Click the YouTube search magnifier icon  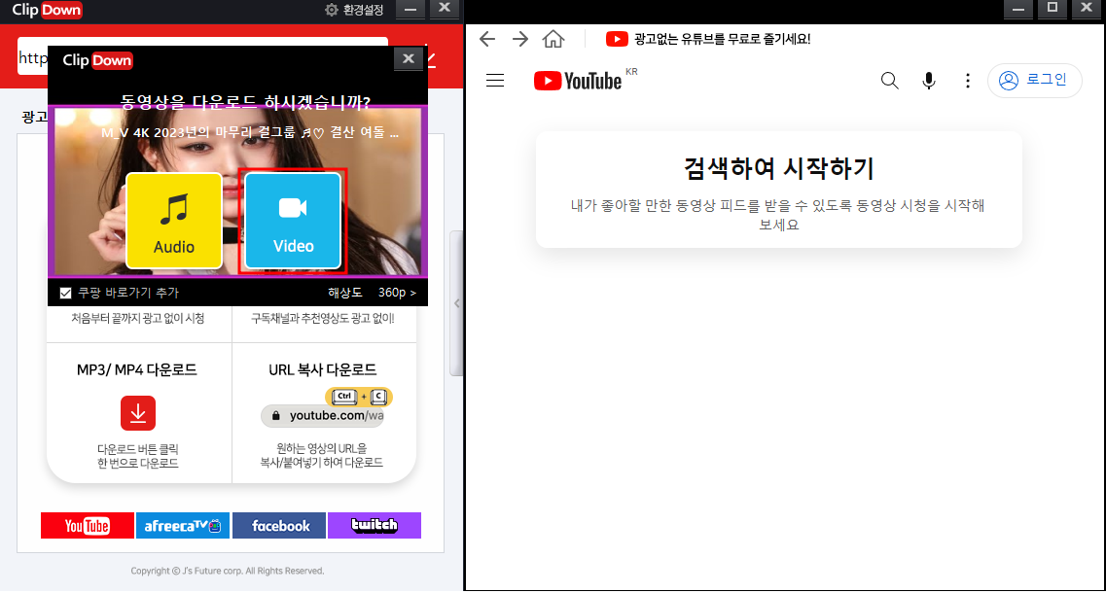[889, 81]
